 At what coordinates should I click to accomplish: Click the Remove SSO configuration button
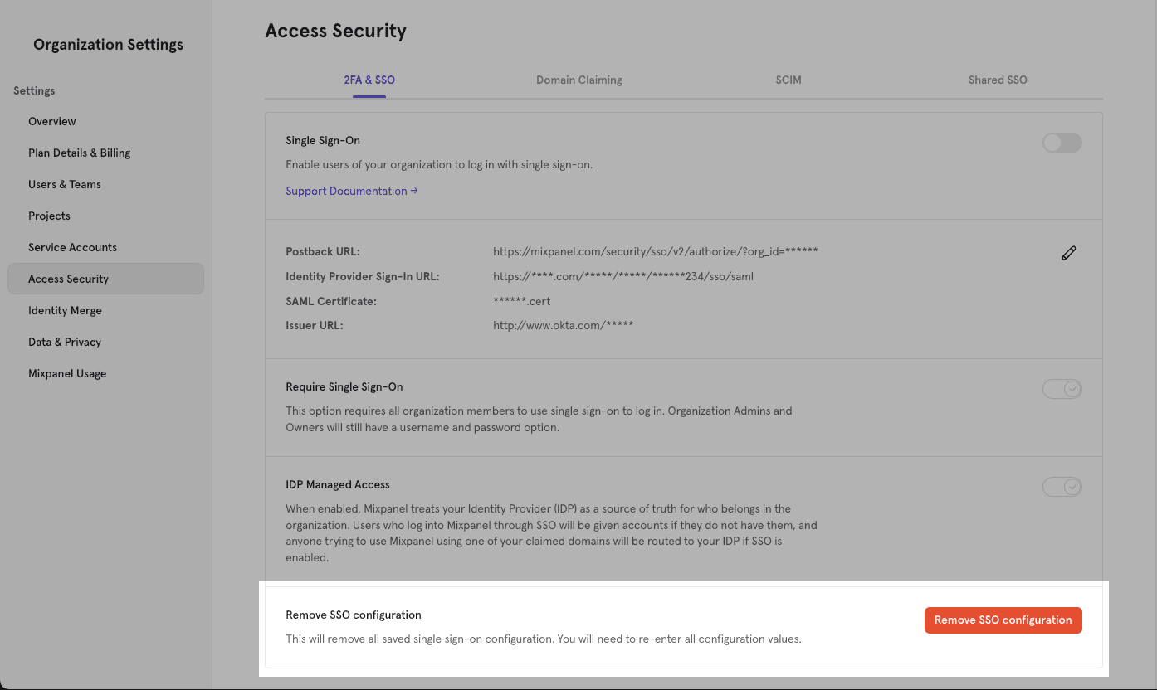1003,620
